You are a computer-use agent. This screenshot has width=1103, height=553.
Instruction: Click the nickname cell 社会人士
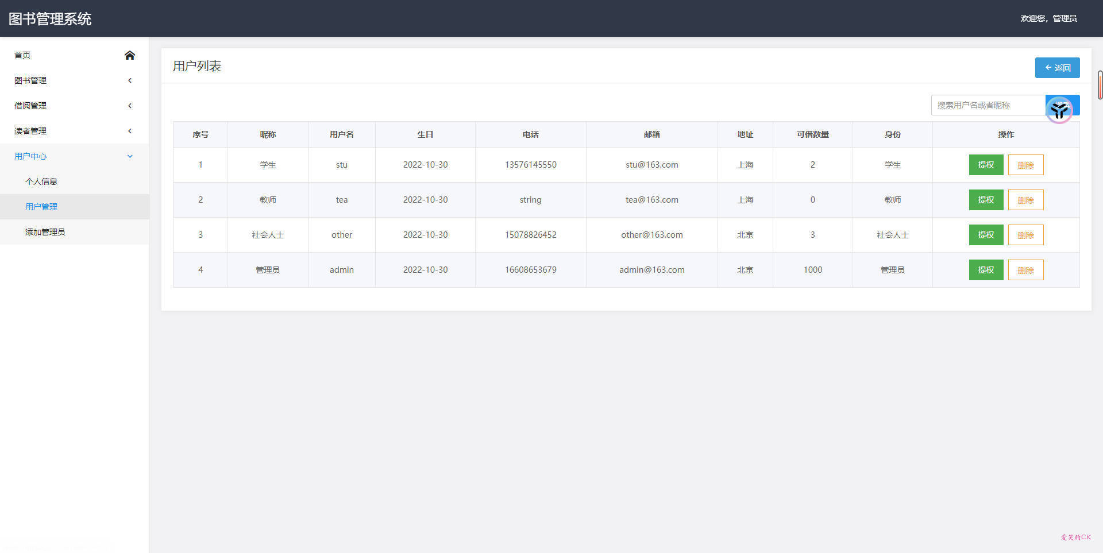(268, 235)
